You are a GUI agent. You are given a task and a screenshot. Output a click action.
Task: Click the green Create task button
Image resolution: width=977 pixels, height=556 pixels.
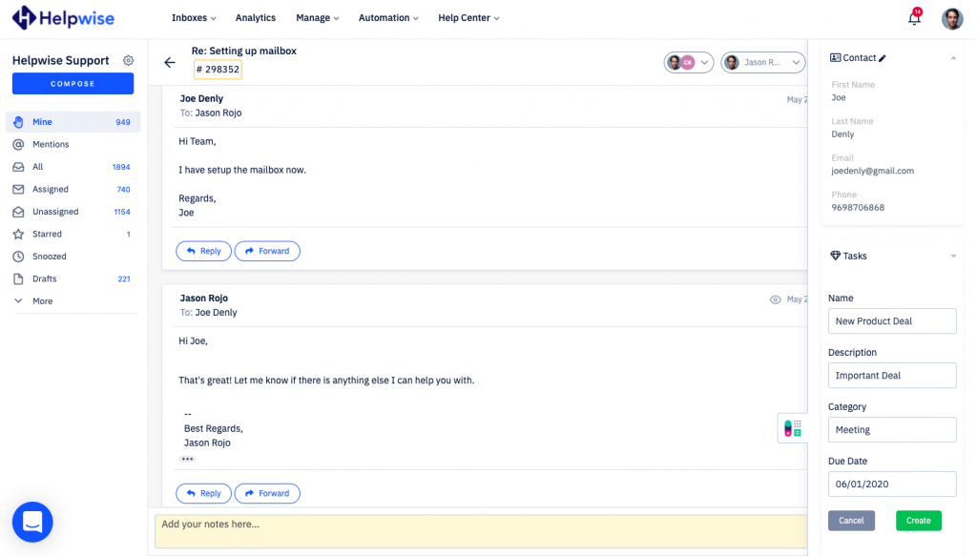(918, 521)
